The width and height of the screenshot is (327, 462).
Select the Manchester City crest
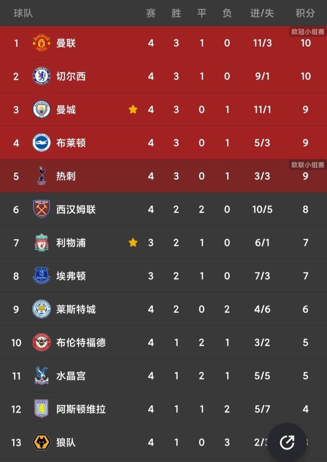(41, 109)
